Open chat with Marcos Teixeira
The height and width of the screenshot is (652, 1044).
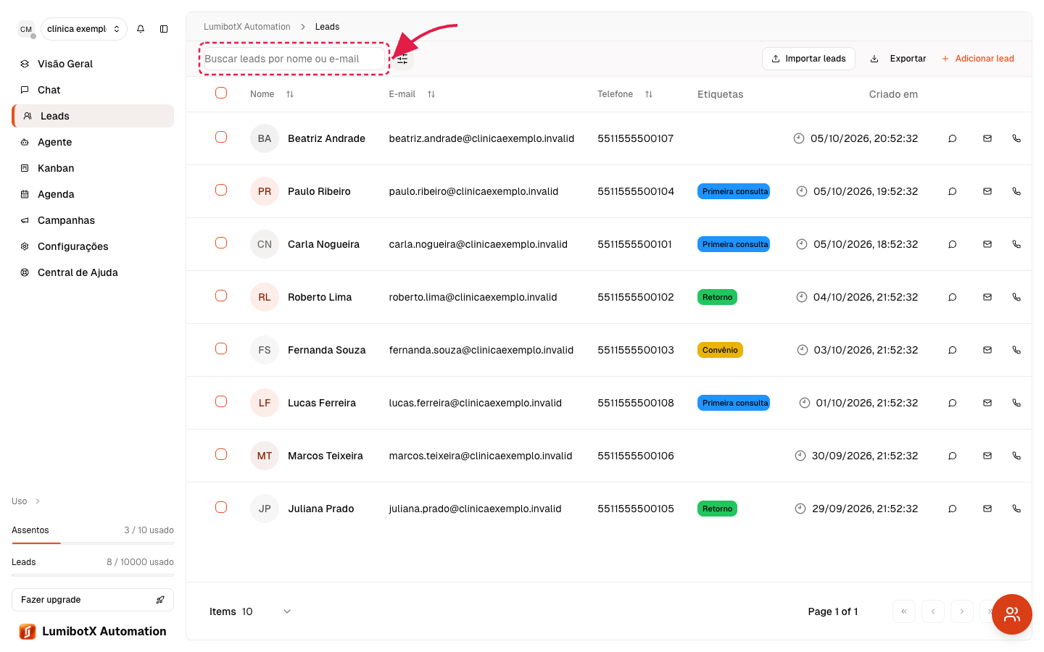point(953,456)
